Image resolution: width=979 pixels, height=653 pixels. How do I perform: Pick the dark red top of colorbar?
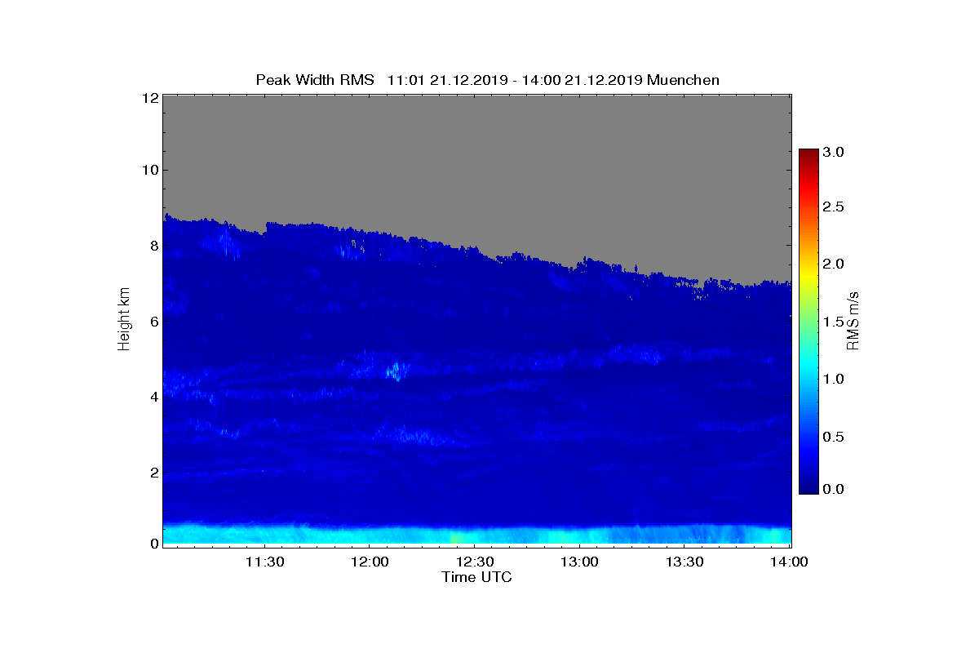(x=808, y=155)
